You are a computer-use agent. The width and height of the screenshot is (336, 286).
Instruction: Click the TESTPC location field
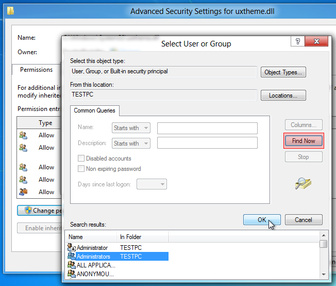[x=163, y=95]
